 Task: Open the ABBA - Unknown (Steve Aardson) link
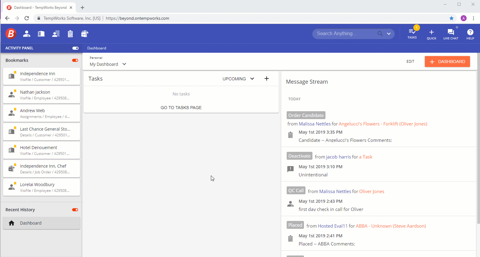[391, 226]
